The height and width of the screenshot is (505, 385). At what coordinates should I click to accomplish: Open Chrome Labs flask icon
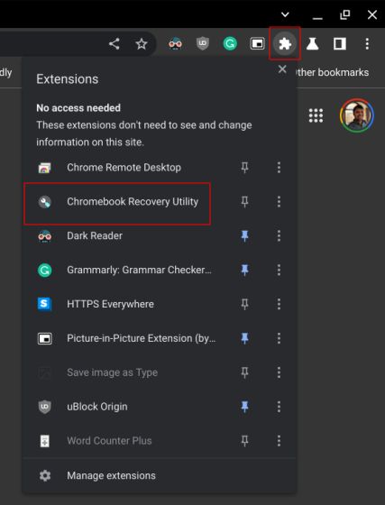(312, 43)
